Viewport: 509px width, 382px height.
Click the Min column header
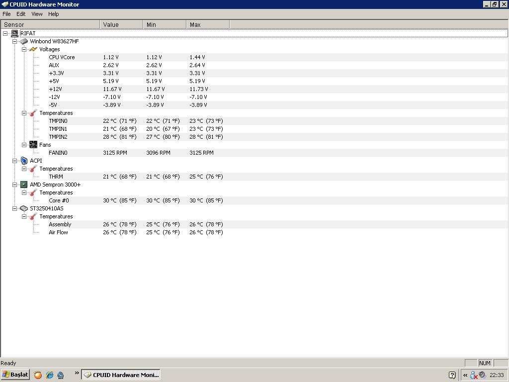coord(165,25)
